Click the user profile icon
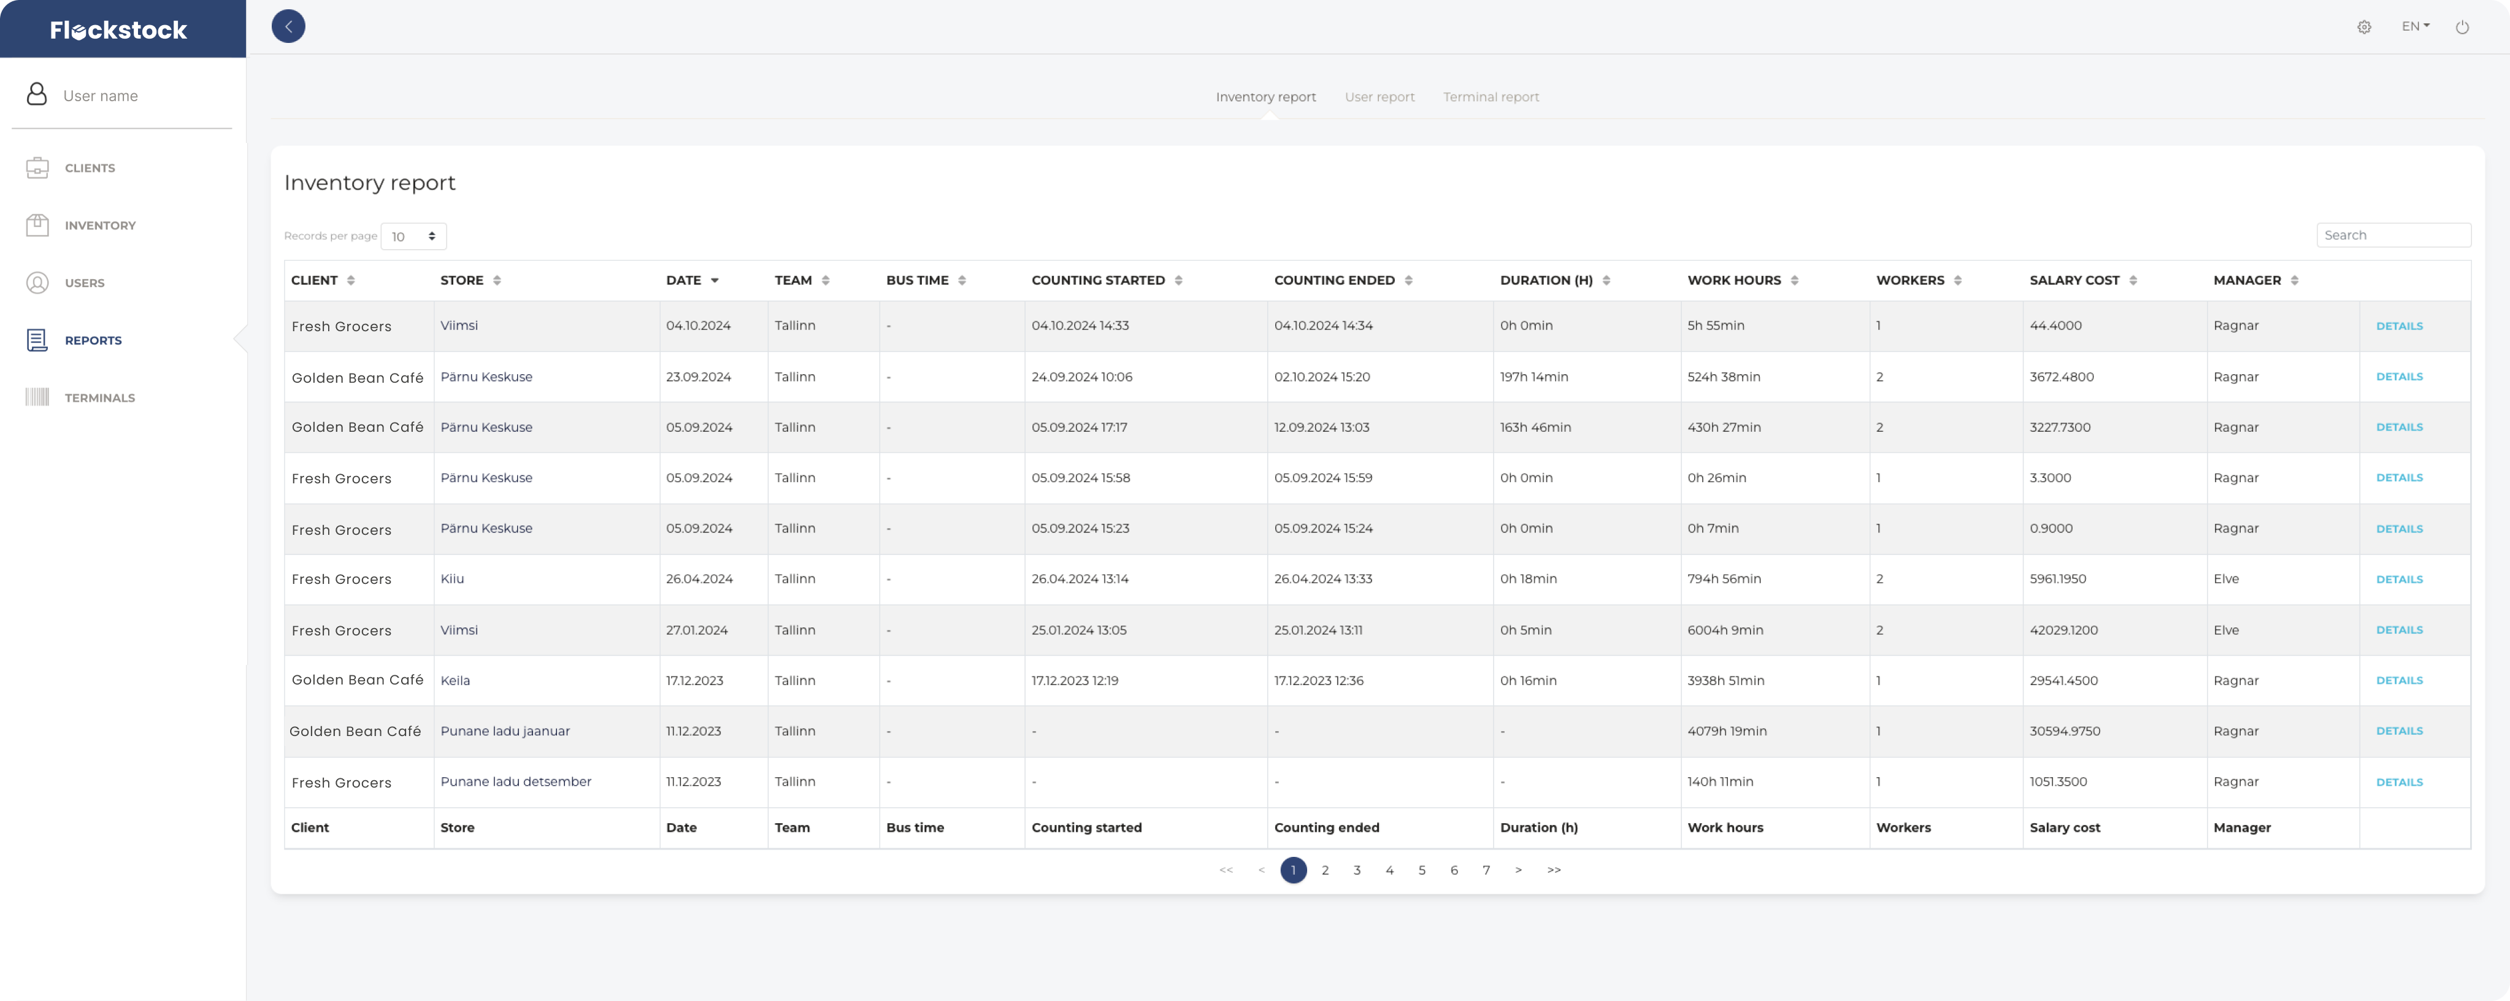The width and height of the screenshot is (2510, 1001). click(37, 94)
